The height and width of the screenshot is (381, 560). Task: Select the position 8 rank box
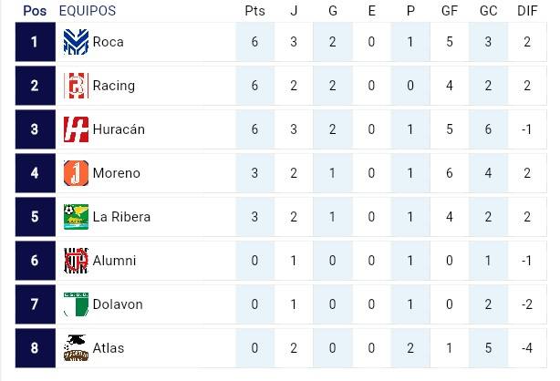[35, 348]
